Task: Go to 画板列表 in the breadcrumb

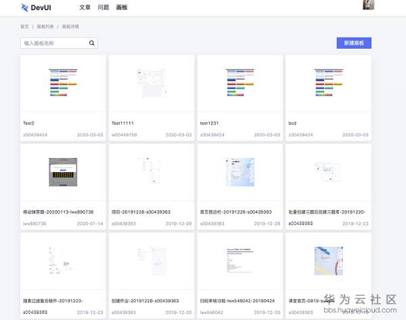Action: [45, 26]
